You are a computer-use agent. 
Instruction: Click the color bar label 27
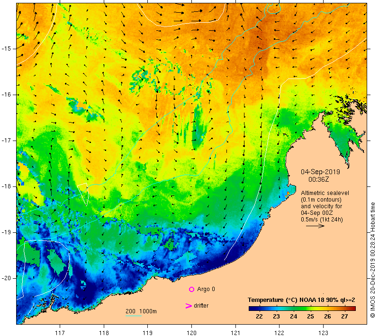pyautogui.click(x=344, y=317)
